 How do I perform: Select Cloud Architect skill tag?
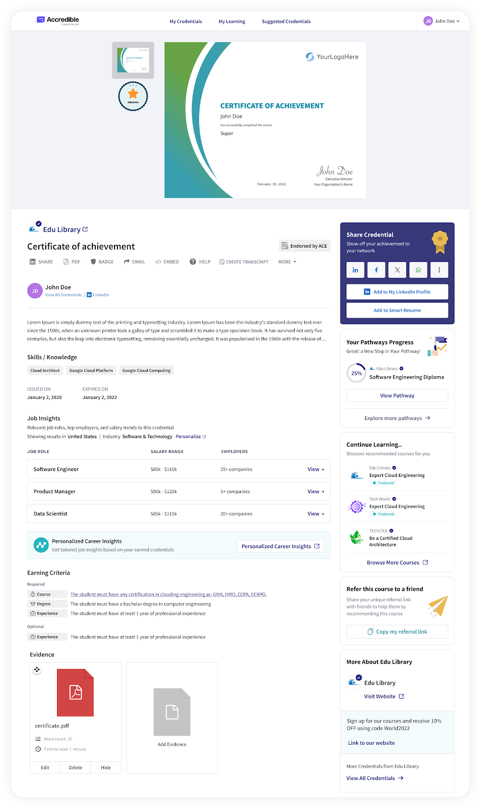[45, 370]
